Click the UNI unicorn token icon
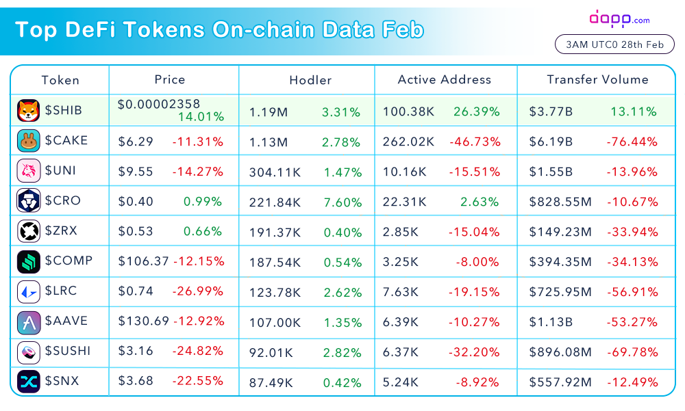Screen dimensions: 685x411 tap(28, 170)
